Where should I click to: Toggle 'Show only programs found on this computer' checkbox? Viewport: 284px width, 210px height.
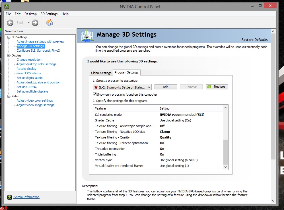[94, 94]
